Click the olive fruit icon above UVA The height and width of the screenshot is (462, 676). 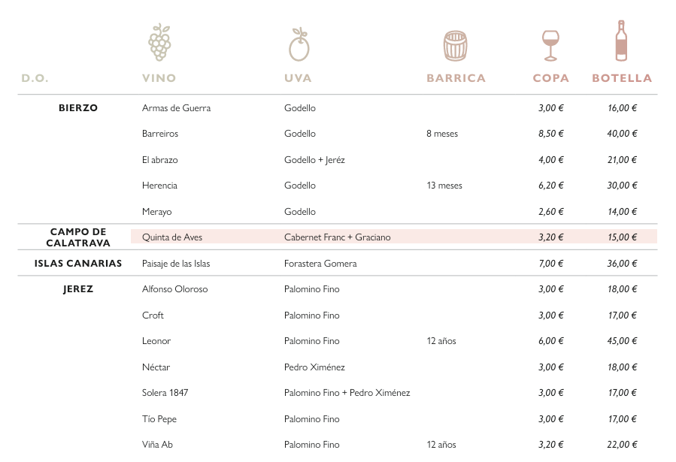(299, 44)
